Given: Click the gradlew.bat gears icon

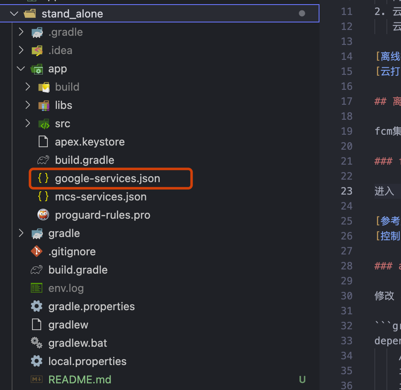Looking at the screenshot, I should point(37,343).
